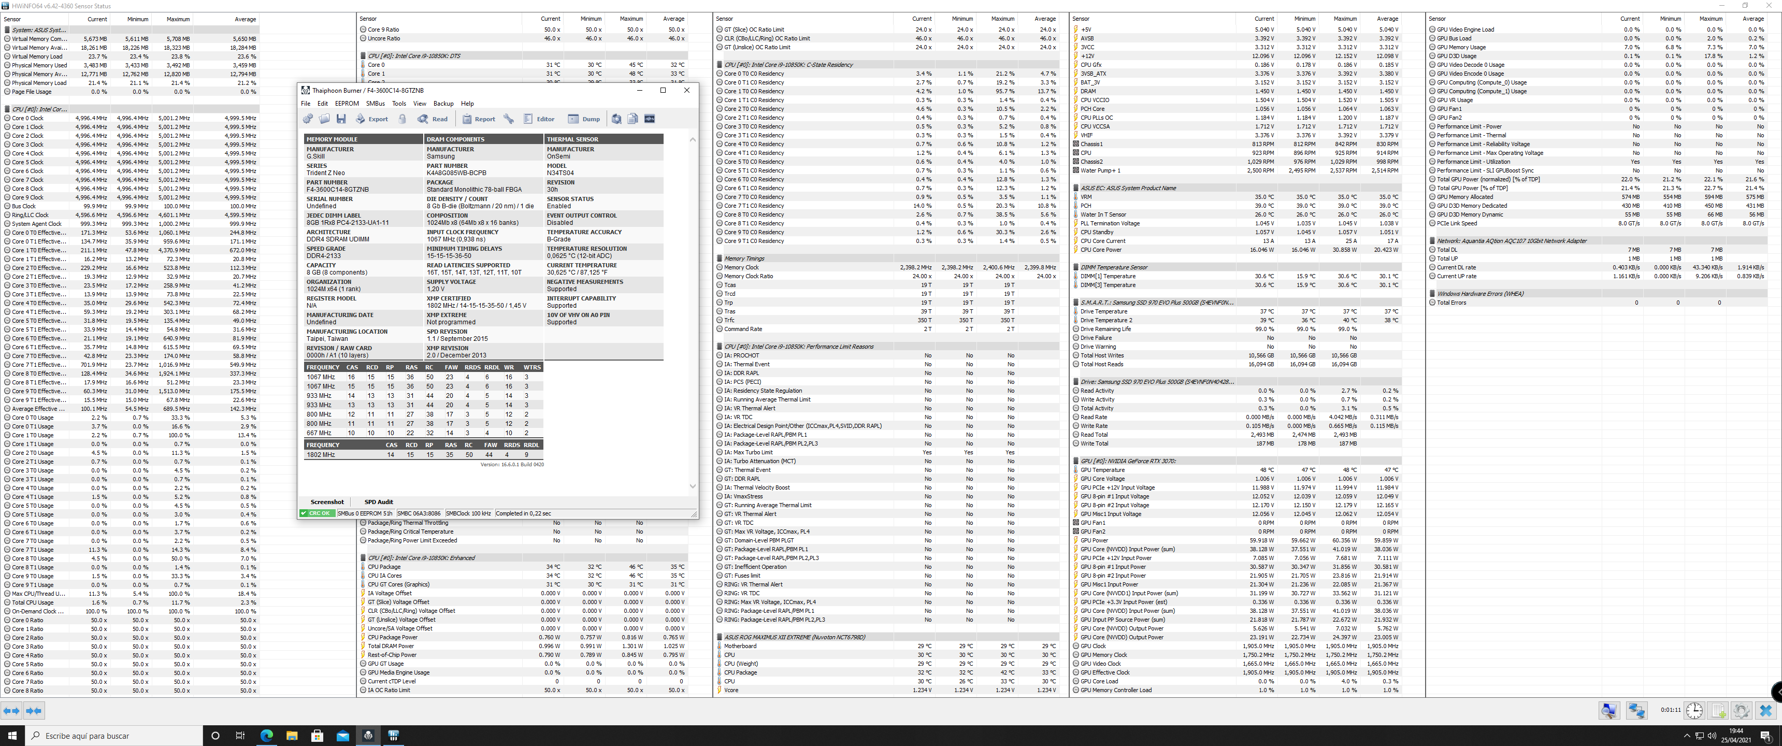Click the expand columns arrows button in HWiNFO
The height and width of the screenshot is (746, 1782).
(x=12, y=711)
